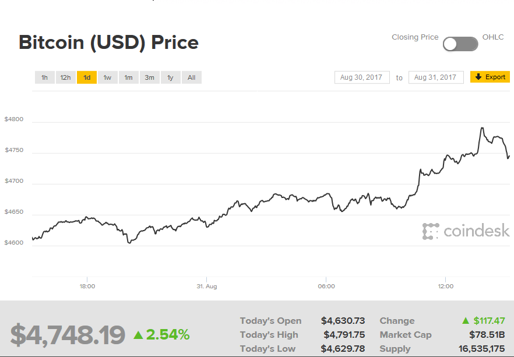Screen dimensions: 514x357
Task: Show the 3m price history
Action: [149, 77]
